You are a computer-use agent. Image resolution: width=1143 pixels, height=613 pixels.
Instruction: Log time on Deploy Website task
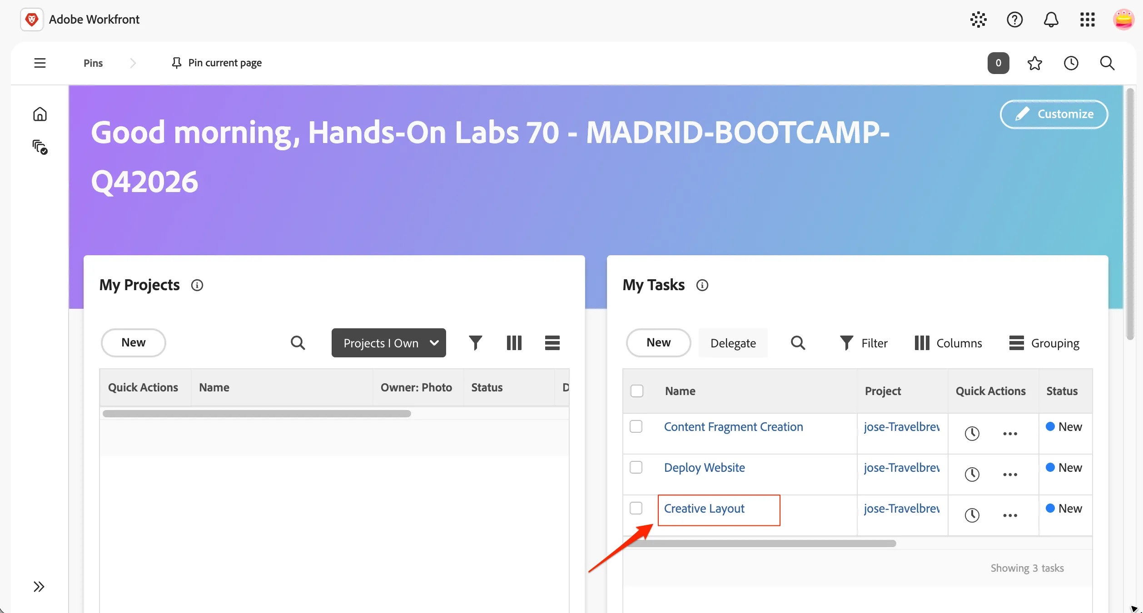click(972, 475)
